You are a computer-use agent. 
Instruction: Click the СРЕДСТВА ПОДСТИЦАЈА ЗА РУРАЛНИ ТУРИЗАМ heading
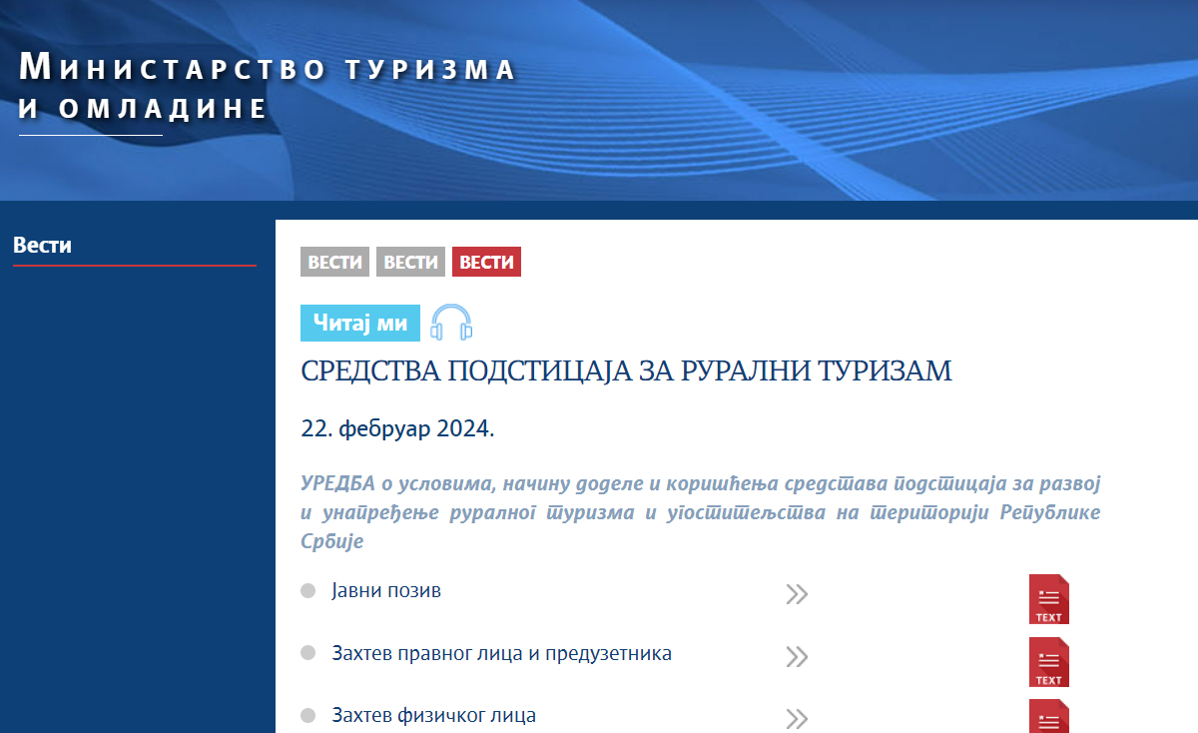(x=626, y=372)
